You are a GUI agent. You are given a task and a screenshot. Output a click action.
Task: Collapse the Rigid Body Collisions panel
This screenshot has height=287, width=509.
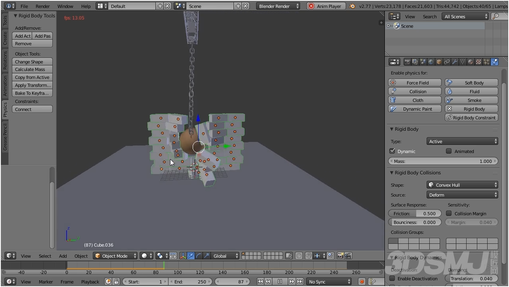click(x=392, y=173)
